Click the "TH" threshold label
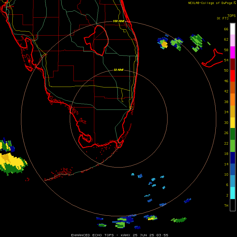The width and height of the screenshot is (237, 237). (x=226, y=206)
